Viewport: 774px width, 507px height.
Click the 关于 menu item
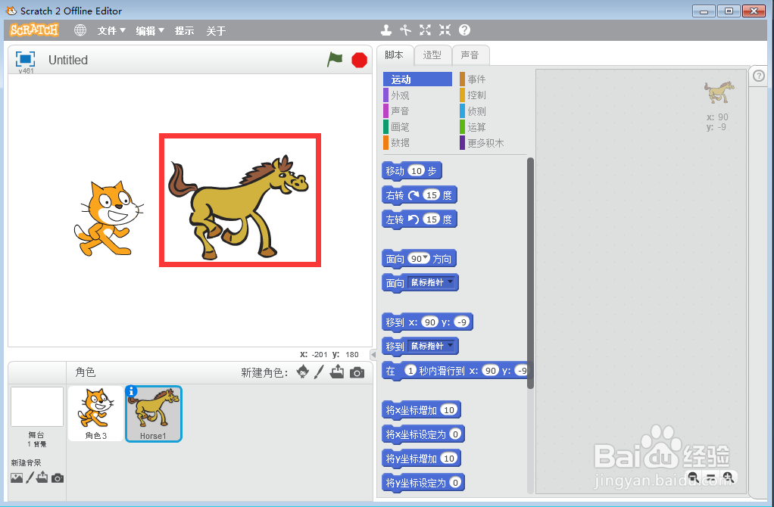(216, 30)
